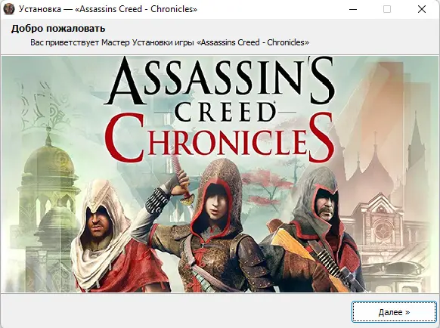
Task: Click the orange-stocked rifle in banner
Action: point(308,257)
